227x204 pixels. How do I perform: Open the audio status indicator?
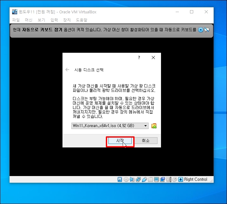point(132,179)
